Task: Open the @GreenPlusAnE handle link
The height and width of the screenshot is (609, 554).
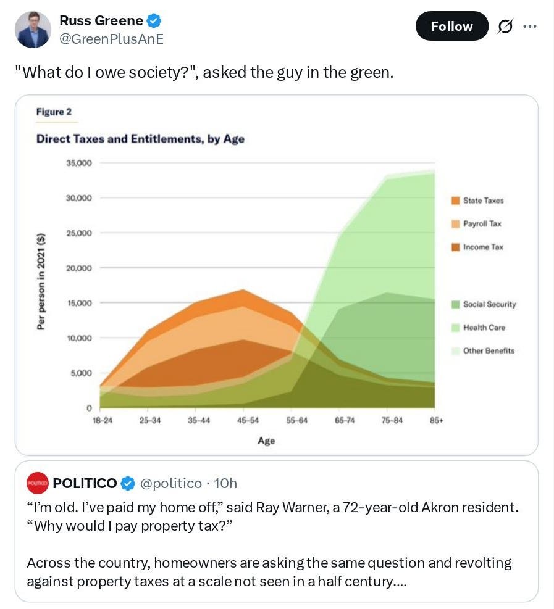Action: (111, 39)
